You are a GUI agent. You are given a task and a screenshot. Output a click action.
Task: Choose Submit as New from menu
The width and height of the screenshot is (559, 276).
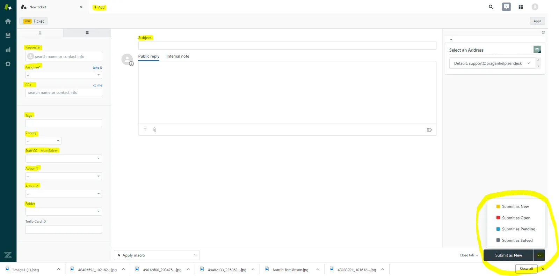coord(516,207)
